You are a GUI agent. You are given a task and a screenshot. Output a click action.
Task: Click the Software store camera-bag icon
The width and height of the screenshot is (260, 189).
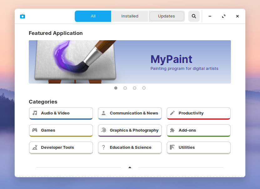pos(23,16)
